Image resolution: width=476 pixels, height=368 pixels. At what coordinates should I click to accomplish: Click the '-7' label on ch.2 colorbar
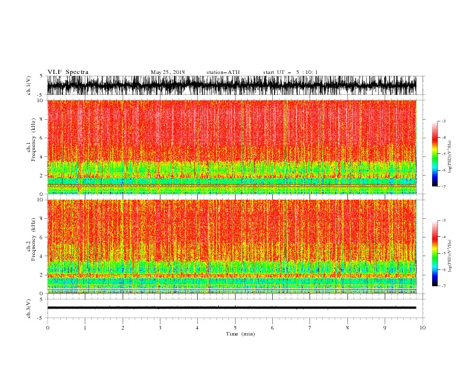pyautogui.click(x=443, y=286)
